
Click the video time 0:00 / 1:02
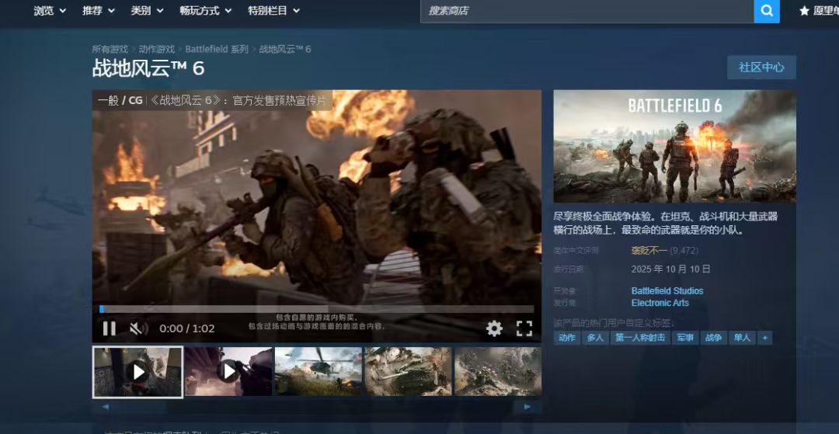(186, 328)
